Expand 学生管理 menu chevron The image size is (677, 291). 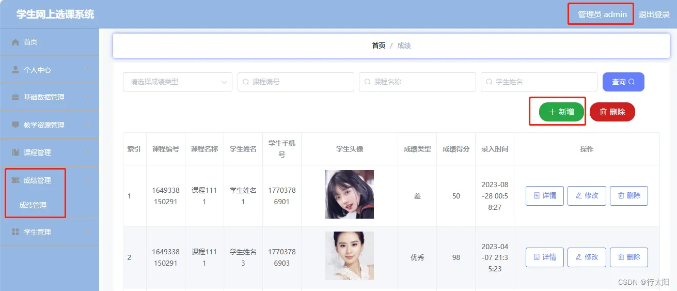coord(87,232)
